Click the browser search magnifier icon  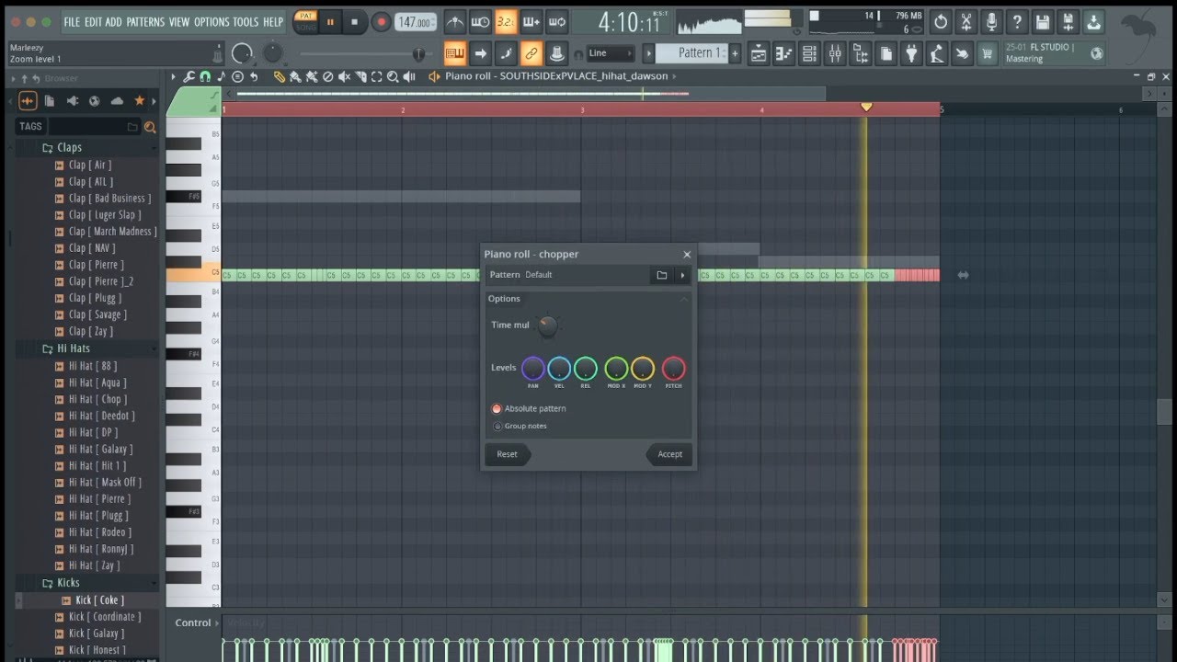tap(150, 127)
